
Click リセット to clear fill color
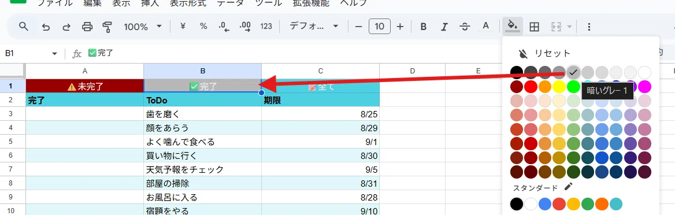point(552,53)
